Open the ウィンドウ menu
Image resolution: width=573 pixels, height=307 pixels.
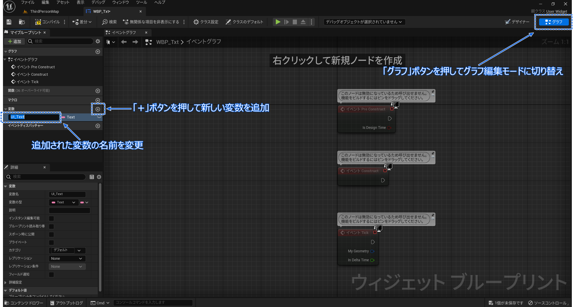click(120, 2)
